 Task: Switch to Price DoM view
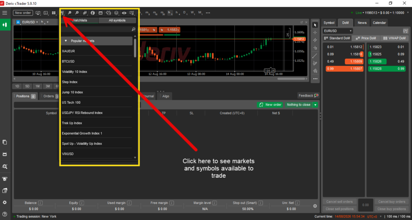(366, 38)
